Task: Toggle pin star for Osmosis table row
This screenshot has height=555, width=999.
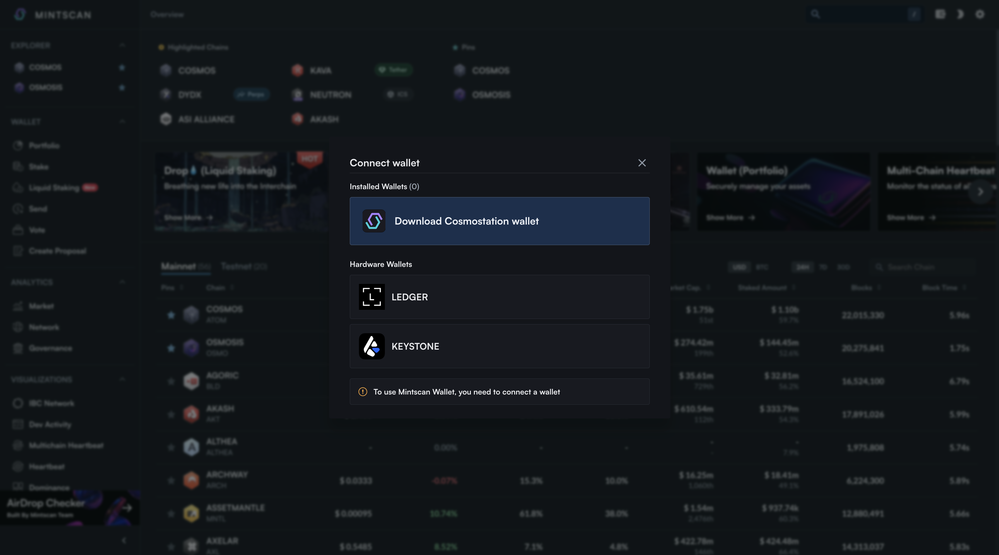Action: (171, 348)
